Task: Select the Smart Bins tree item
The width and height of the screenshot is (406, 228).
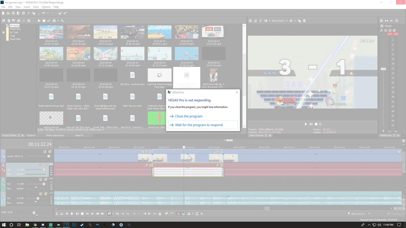Action: click(x=15, y=39)
